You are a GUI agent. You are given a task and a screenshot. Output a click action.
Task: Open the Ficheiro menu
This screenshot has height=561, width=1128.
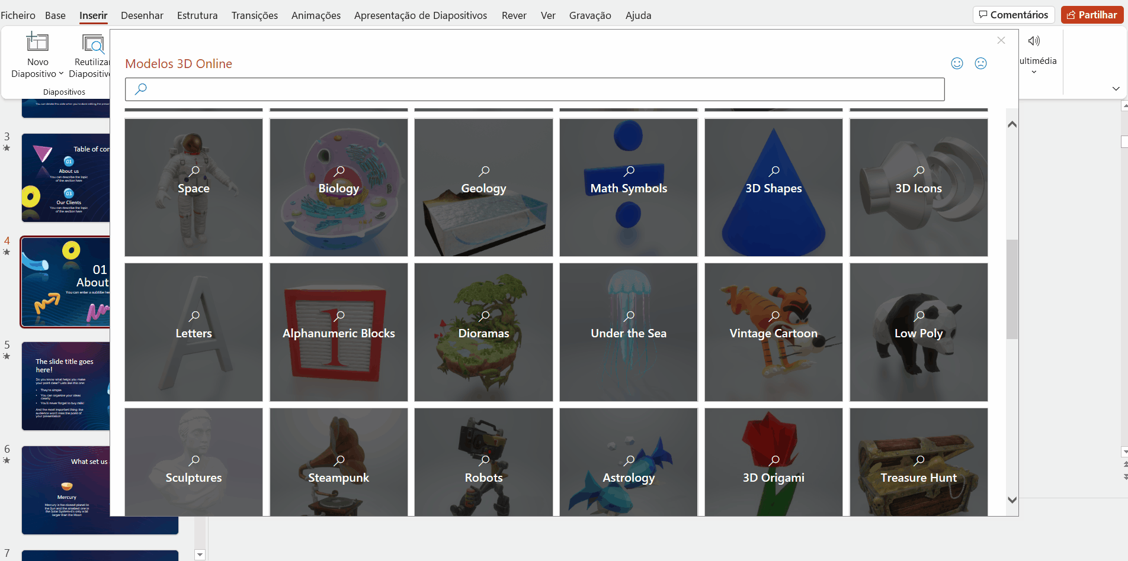coord(18,15)
